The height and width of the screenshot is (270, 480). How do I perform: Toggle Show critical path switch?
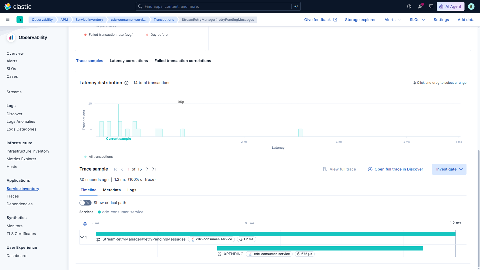coord(85,203)
